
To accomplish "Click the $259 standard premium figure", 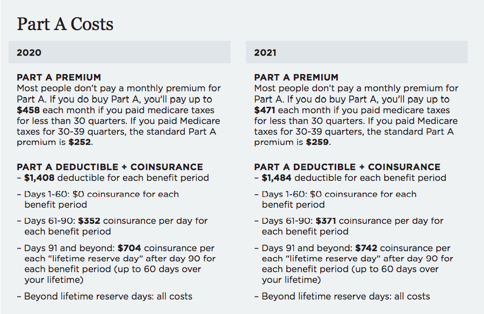I will tap(317, 142).
